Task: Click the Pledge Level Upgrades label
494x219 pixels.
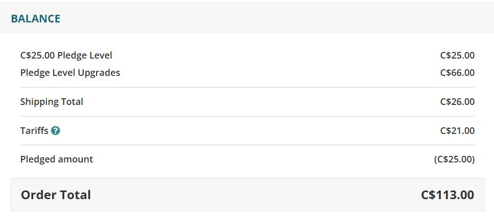Action: (70, 73)
